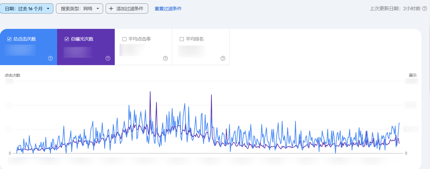The width and height of the screenshot is (430, 169).
Task: Open the 搜索类型: 网络 selector
Action: point(79,8)
